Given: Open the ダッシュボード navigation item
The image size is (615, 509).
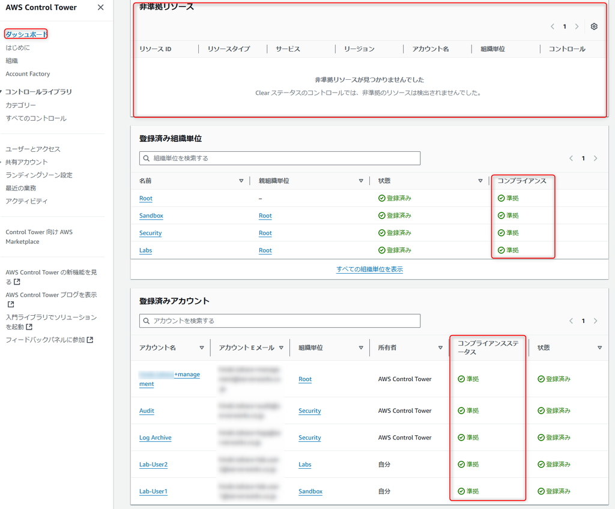Looking at the screenshot, I should tap(26, 34).
